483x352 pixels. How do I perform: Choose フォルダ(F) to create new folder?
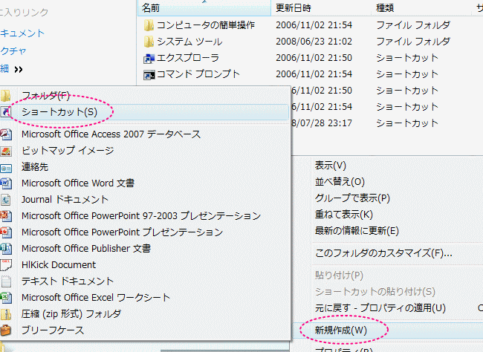45,96
